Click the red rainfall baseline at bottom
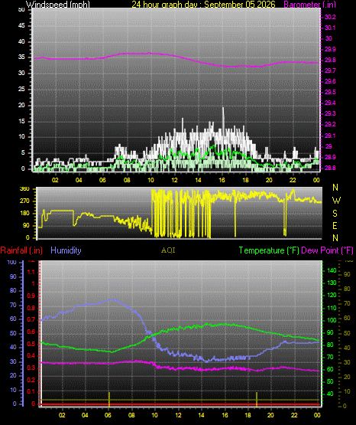 [180, 404]
